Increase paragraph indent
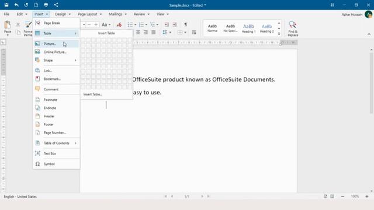This screenshot has width=374, height=210. (x=175, y=24)
